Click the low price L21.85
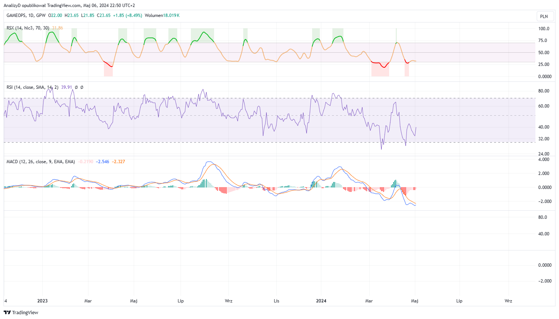Viewport: 559px width, 319px height. [88, 15]
